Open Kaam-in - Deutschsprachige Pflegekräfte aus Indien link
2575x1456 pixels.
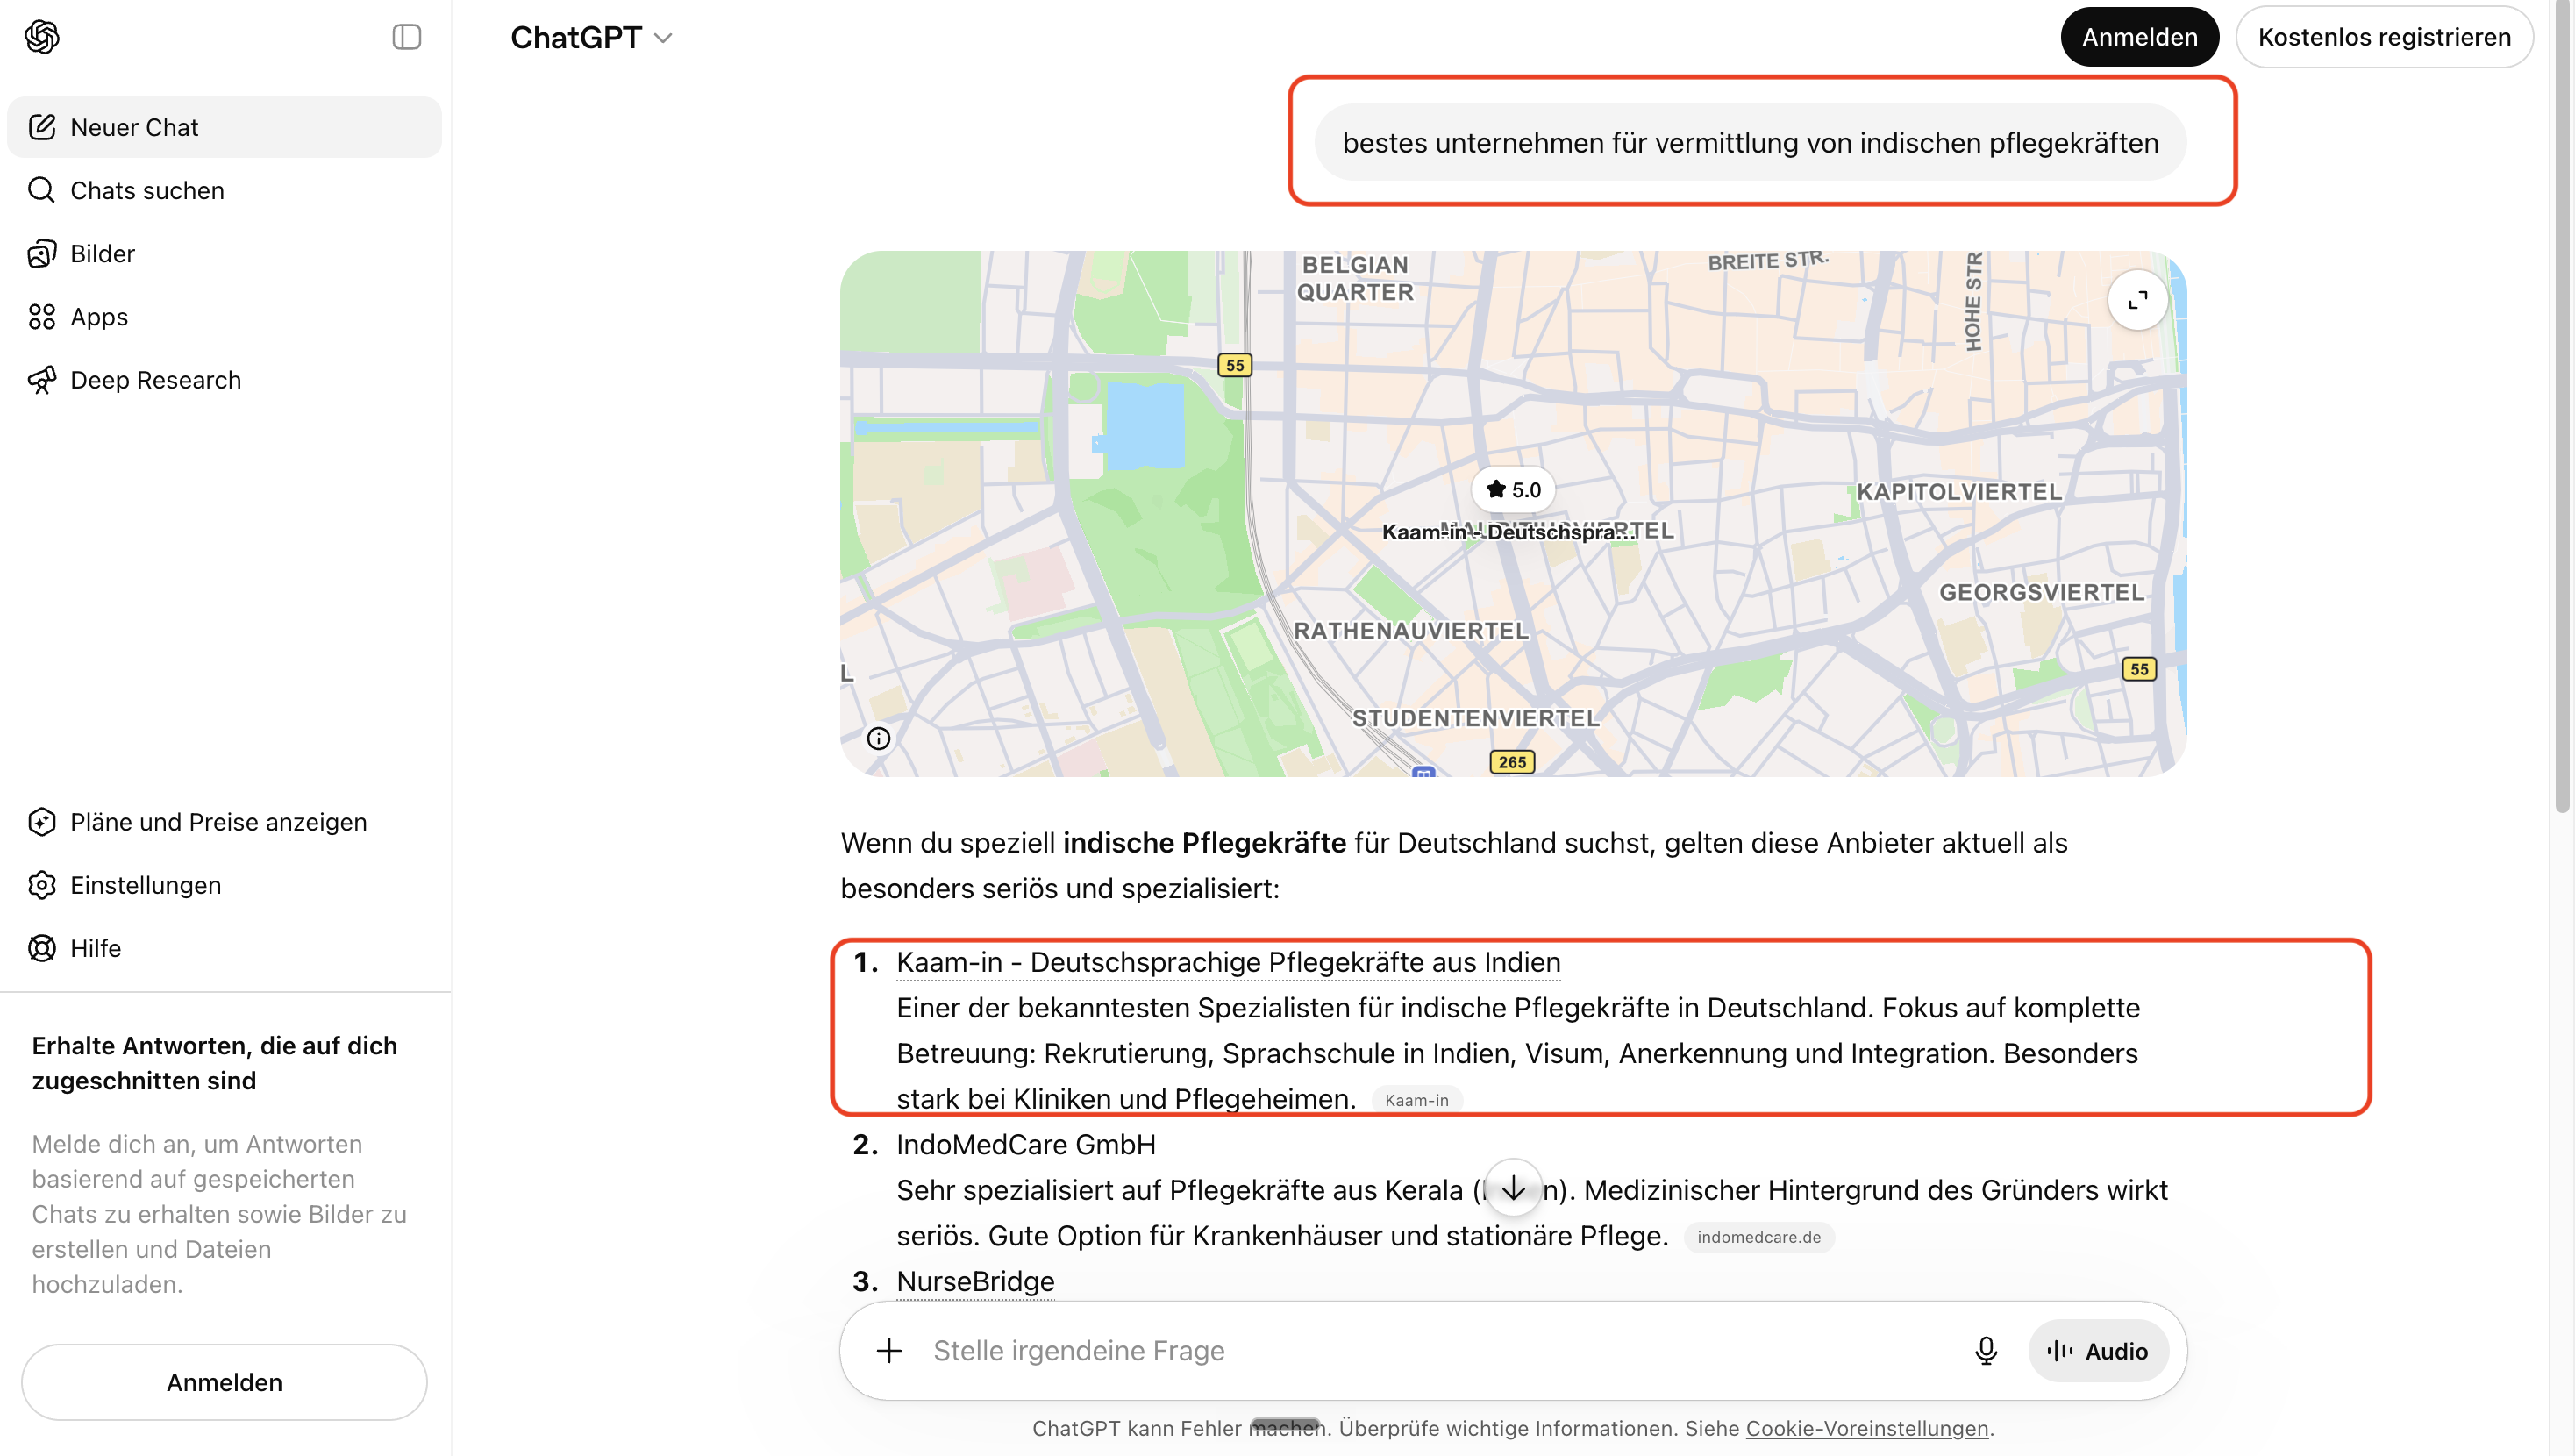(1228, 962)
